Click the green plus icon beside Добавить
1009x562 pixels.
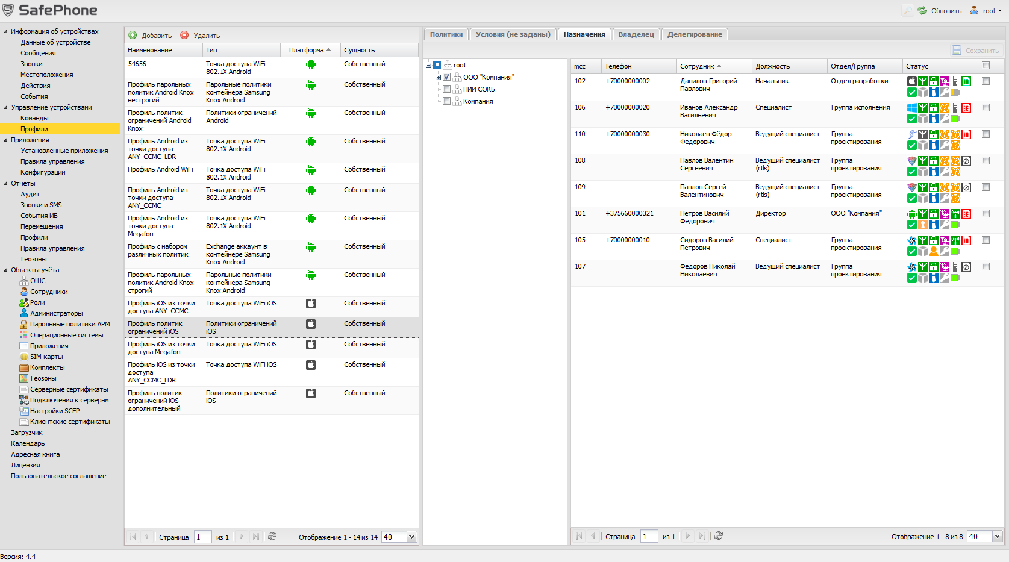click(133, 35)
